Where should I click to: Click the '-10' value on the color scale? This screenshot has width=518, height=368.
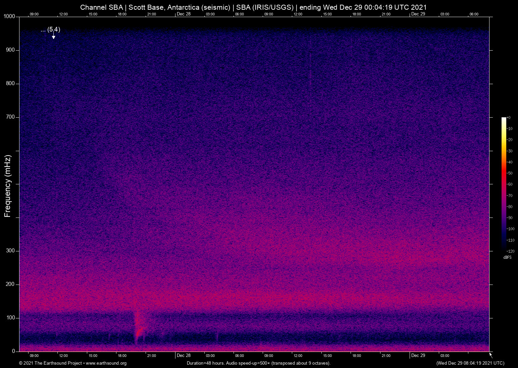510,129
